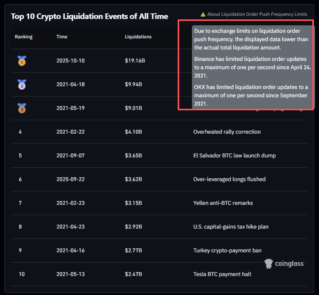Select the Yellen anti-BTC remarks row

tap(223, 203)
